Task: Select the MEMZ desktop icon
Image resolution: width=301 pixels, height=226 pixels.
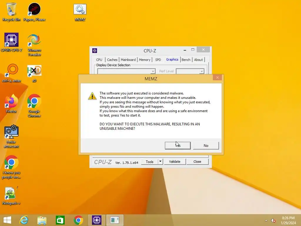Action: point(80,12)
